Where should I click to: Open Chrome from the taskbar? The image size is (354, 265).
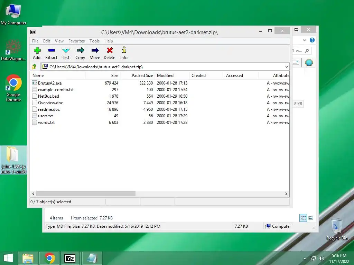click(50, 258)
